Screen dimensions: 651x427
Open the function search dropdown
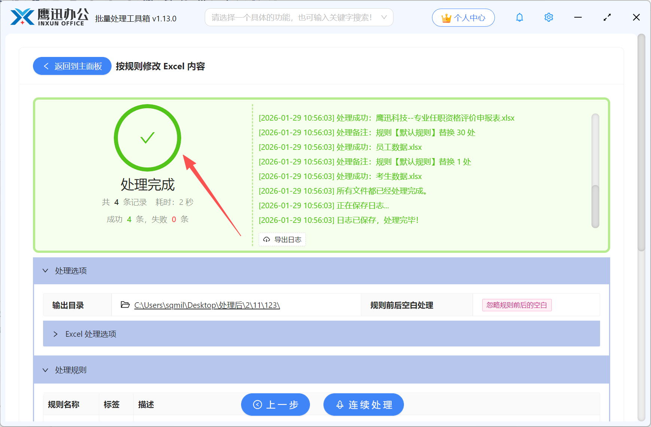tap(383, 17)
